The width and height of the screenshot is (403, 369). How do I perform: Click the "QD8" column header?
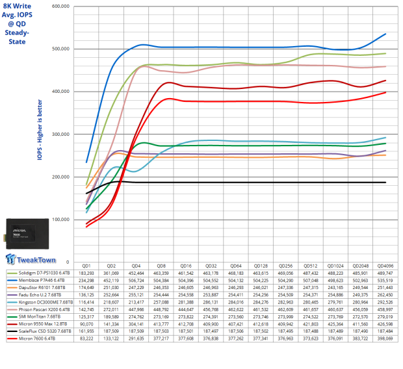point(161,266)
